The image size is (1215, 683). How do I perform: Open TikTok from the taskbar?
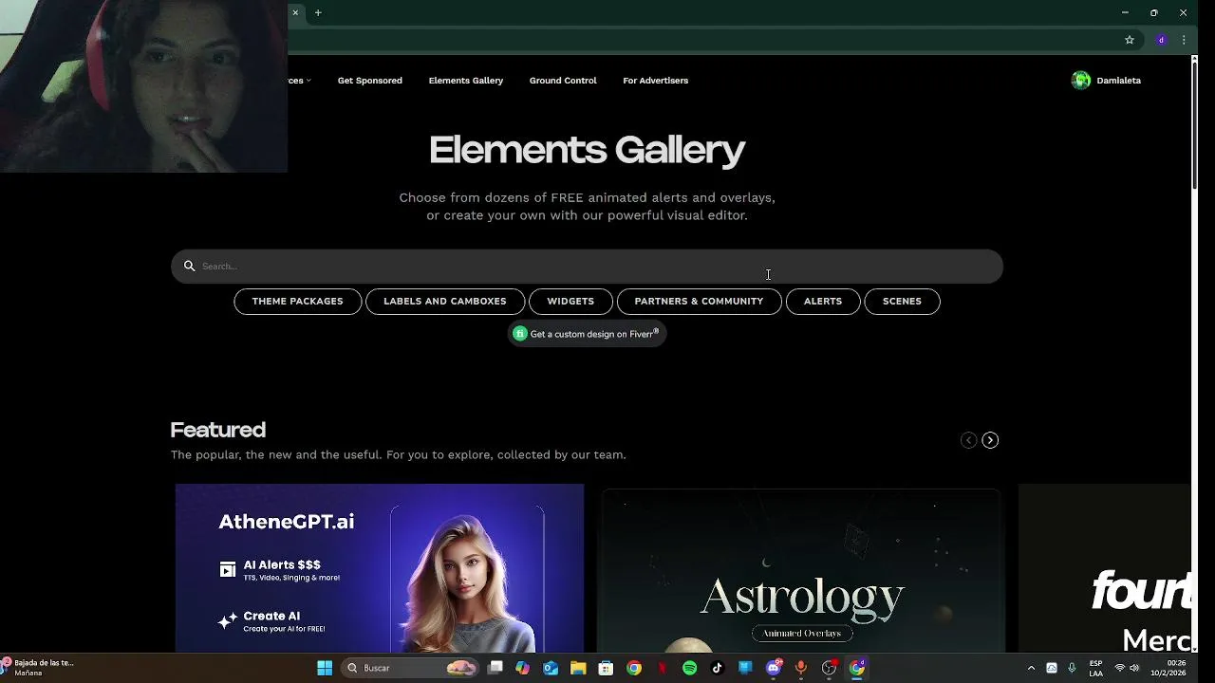point(718,668)
